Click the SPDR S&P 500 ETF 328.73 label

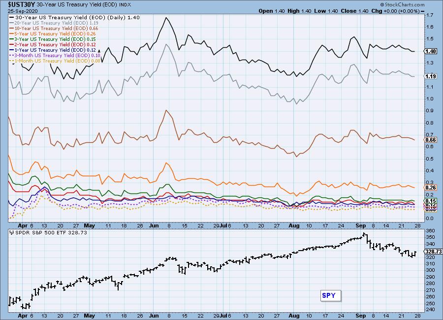point(48,232)
